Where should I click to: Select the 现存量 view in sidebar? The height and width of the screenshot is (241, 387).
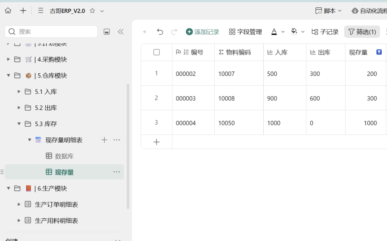pyautogui.click(x=64, y=172)
